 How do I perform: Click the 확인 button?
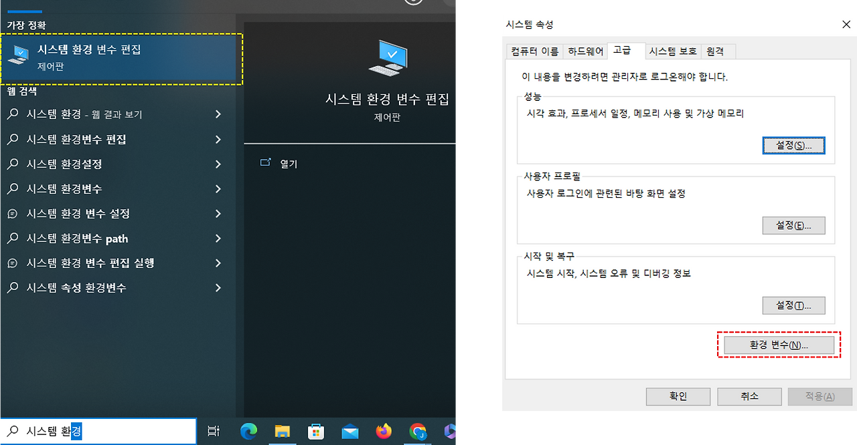678,396
